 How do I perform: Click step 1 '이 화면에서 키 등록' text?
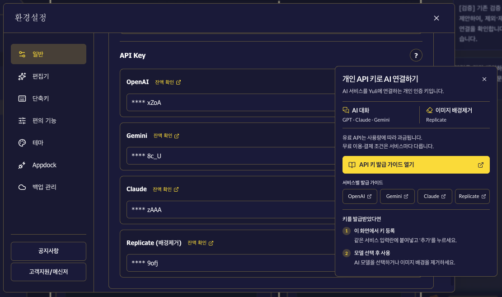(x=374, y=231)
